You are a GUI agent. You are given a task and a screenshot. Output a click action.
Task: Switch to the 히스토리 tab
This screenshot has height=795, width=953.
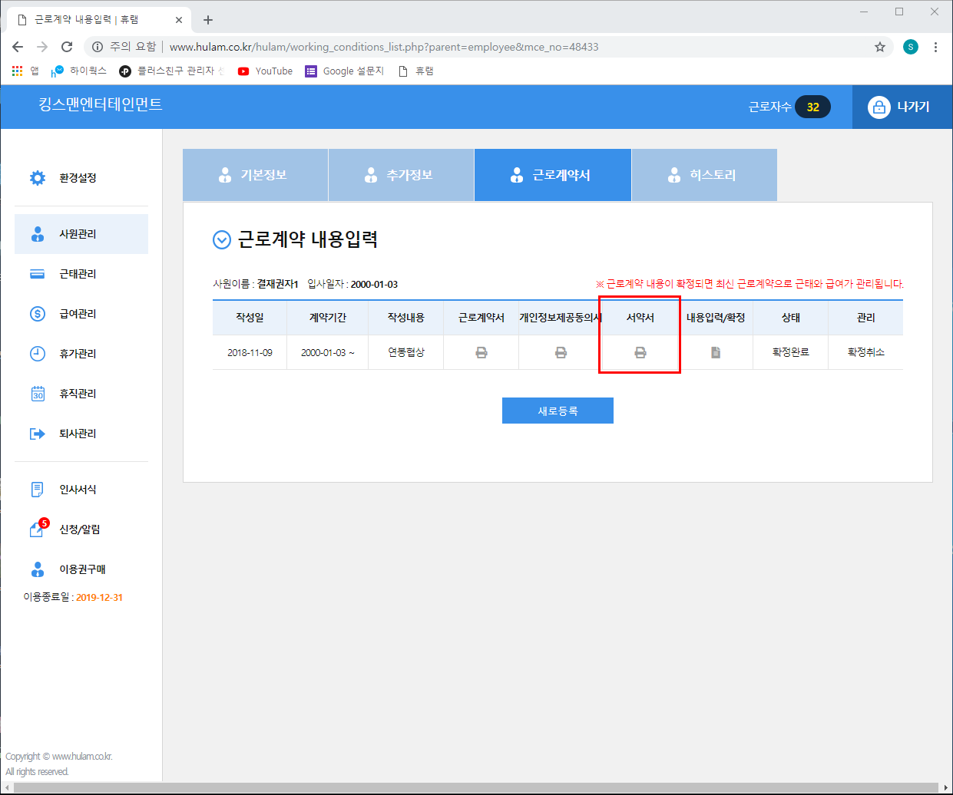click(703, 175)
